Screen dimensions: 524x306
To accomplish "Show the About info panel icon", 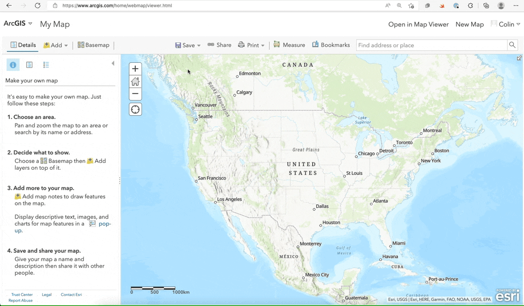I will tap(13, 65).
